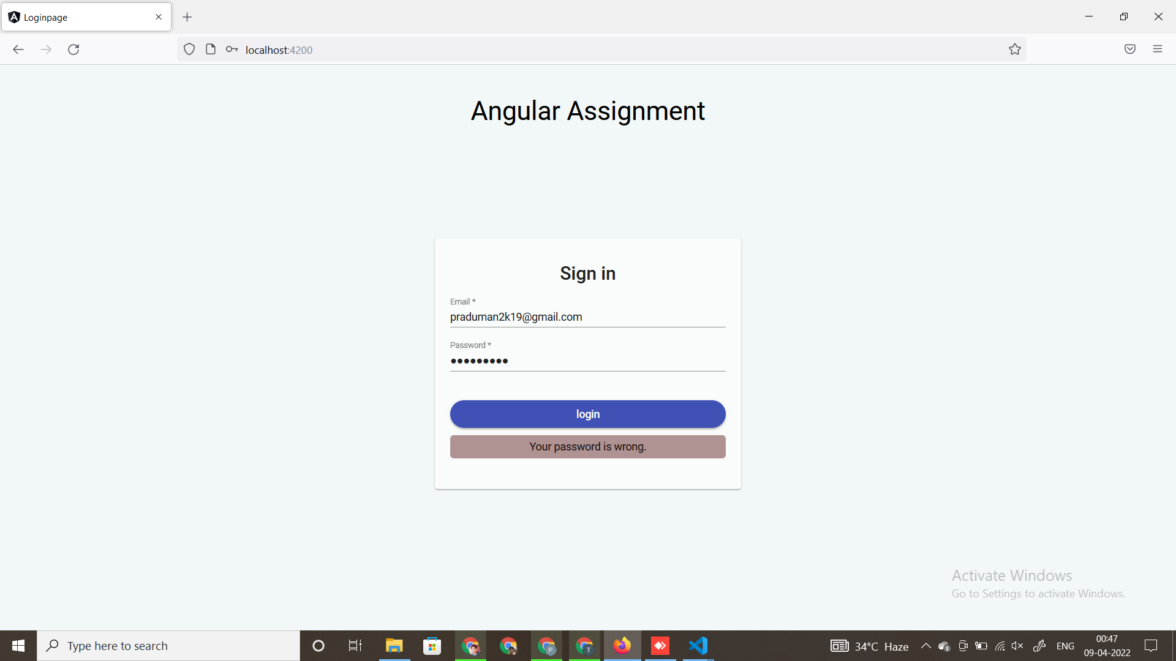Click the 'Your password is wrong.' message
Screen dimensions: 1176x661
(x=588, y=447)
